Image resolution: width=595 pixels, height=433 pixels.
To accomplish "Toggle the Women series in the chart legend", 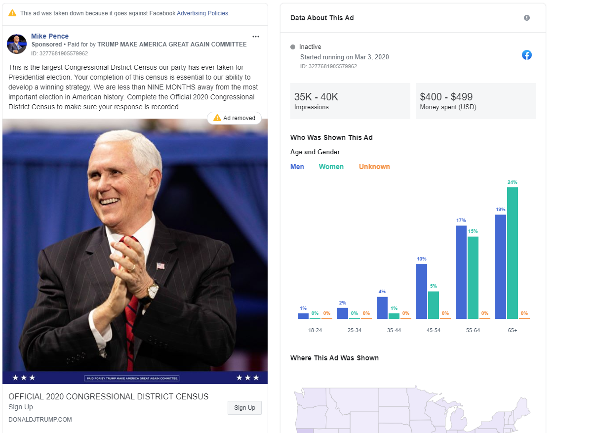I will point(331,167).
